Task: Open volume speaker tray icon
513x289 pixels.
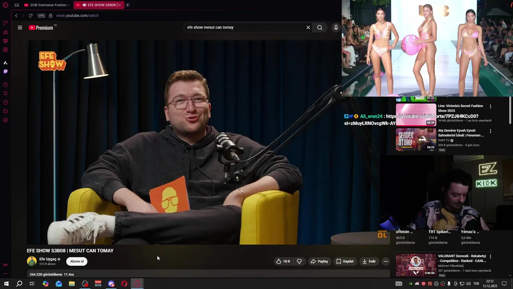Action: 469,284
